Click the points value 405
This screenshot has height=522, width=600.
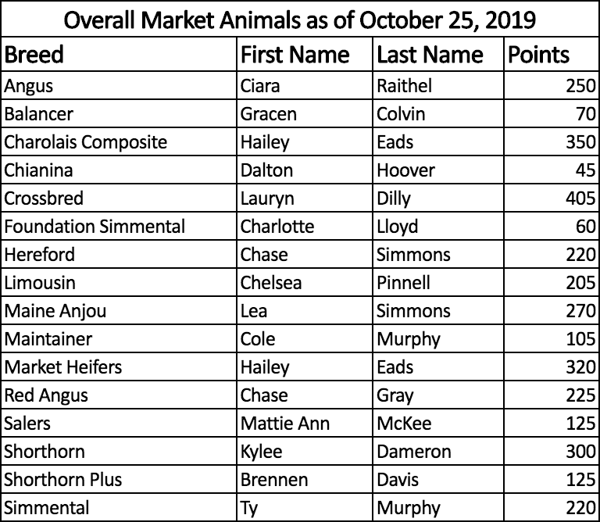point(580,198)
